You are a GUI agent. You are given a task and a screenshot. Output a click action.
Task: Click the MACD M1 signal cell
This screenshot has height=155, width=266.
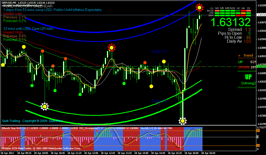[x=217, y=11]
